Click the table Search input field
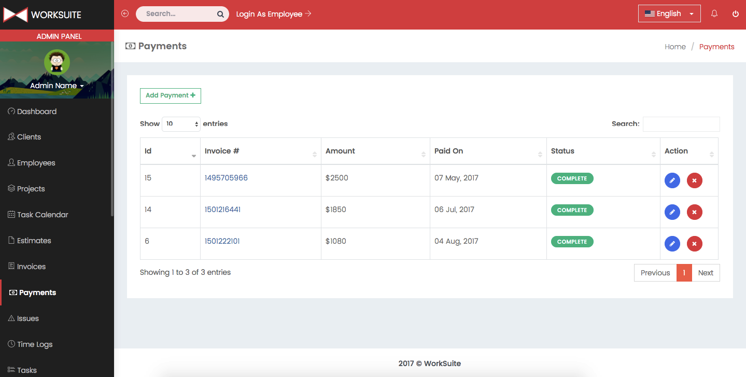746x377 pixels. (681, 124)
